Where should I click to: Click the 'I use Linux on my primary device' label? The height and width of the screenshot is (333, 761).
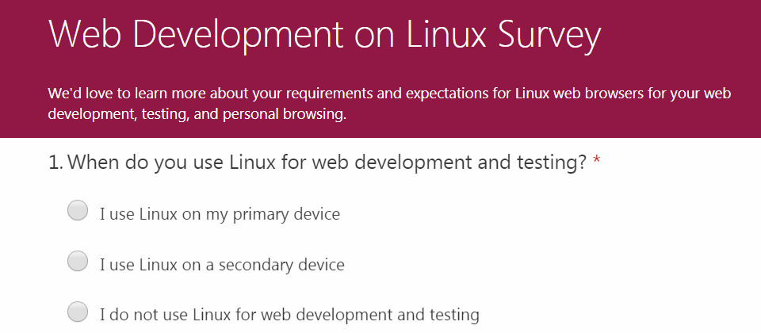pyautogui.click(x=220, y=214)
